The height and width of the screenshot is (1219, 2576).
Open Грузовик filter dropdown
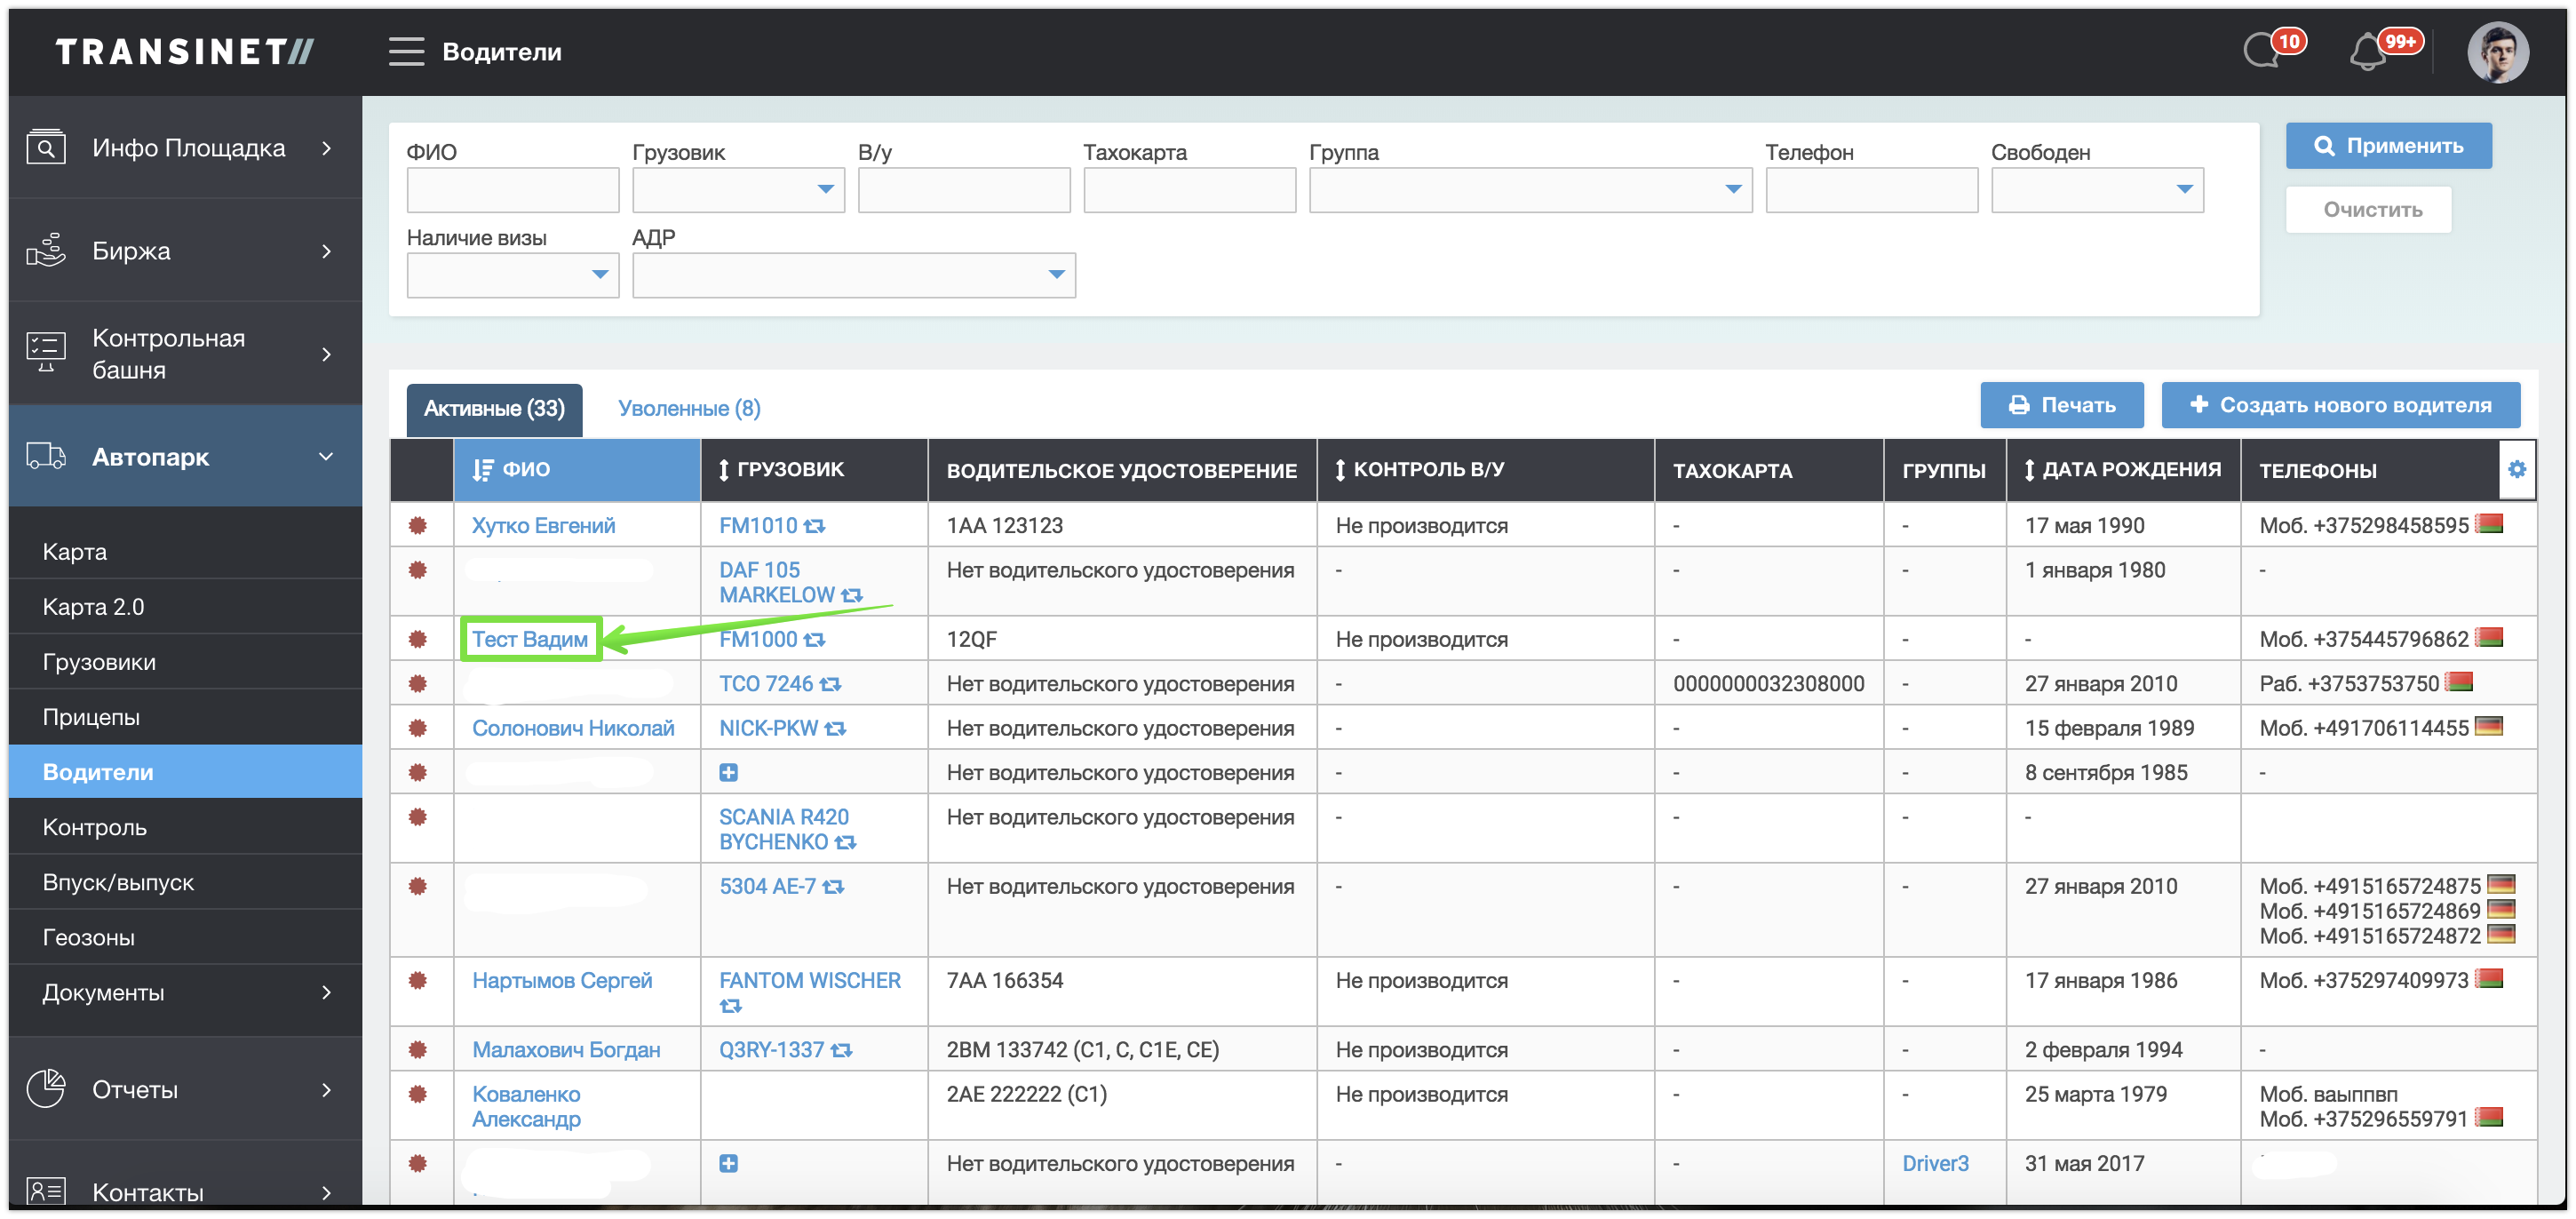click(x=738, y=189)
